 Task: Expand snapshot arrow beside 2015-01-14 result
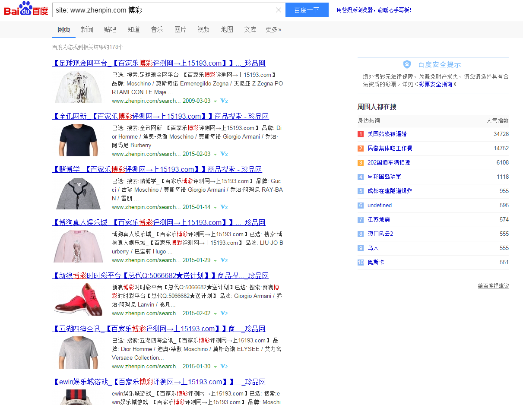click(x=215, y=207)
